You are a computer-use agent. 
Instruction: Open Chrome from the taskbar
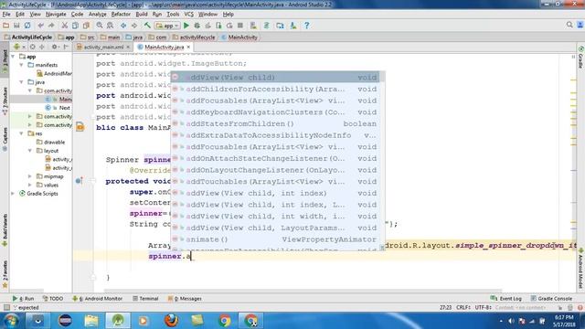click(225, 321)
